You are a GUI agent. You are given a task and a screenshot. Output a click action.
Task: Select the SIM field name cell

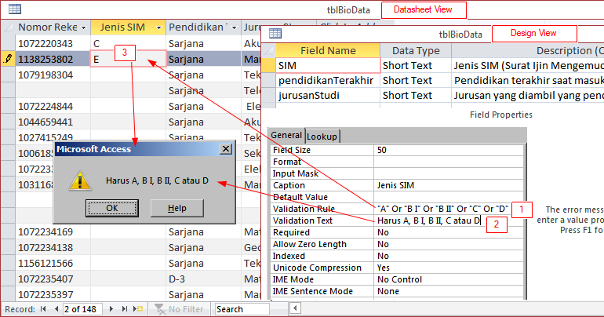(328, 66)
